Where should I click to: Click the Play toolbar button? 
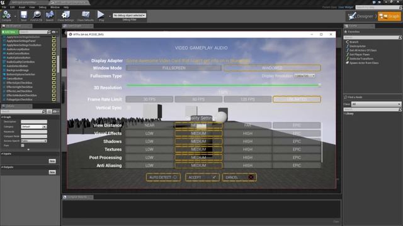pyautogui.click(x=101, y=15)
